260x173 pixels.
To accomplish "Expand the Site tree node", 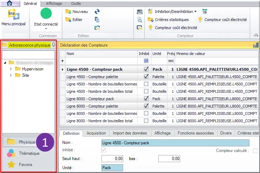I will tap(11, 75).
